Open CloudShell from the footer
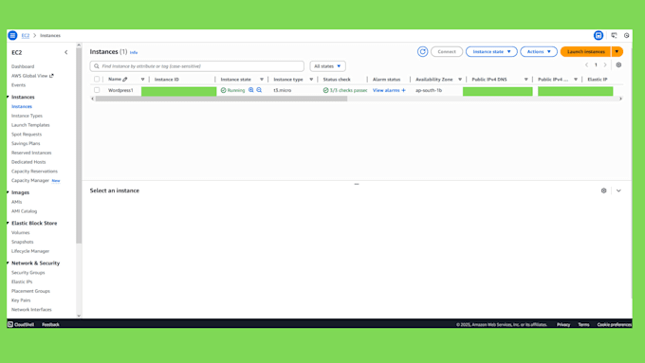The width and height of the screenshot is (645, 363). click(x=21, y=324)
